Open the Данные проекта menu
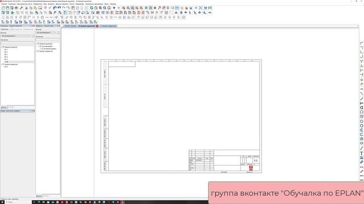The width and height of the screenshot is (364, 204). tap(62, 4)
